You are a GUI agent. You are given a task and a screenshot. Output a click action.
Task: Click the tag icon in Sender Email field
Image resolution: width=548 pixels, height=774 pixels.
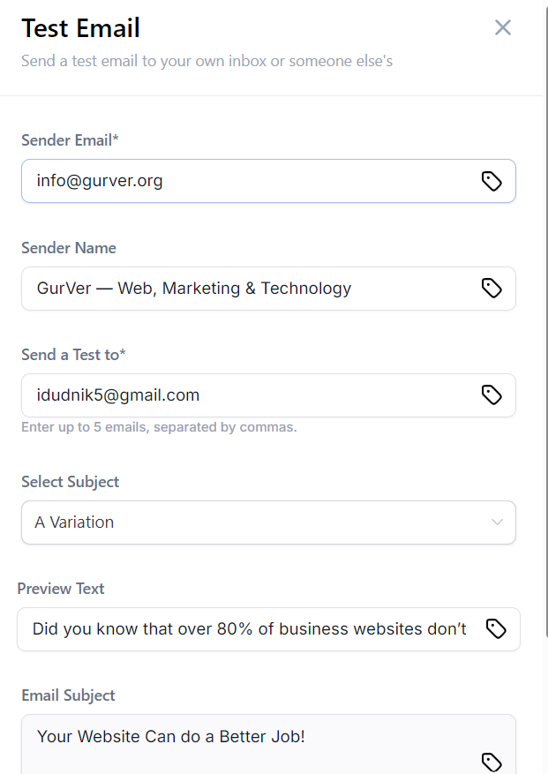[x=492, y=181]
